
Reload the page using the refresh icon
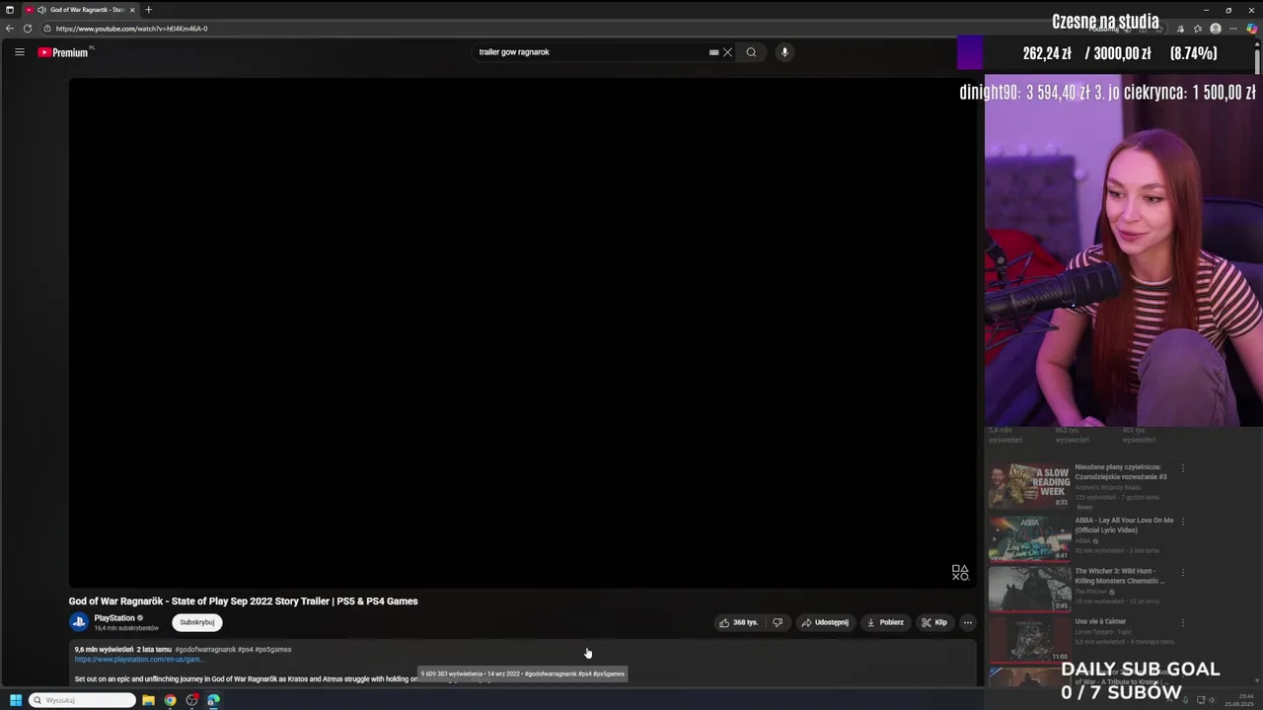click(x=28, y=29)
